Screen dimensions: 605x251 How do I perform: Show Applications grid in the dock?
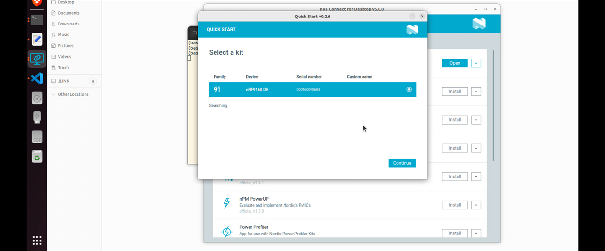click(37, 240)
